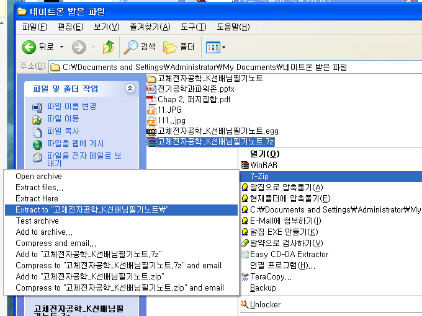The width and height of the screenshot is (422, 316).
Task: Choose Extract Here in 7-Zip submenu
Action: pos(121,198)
